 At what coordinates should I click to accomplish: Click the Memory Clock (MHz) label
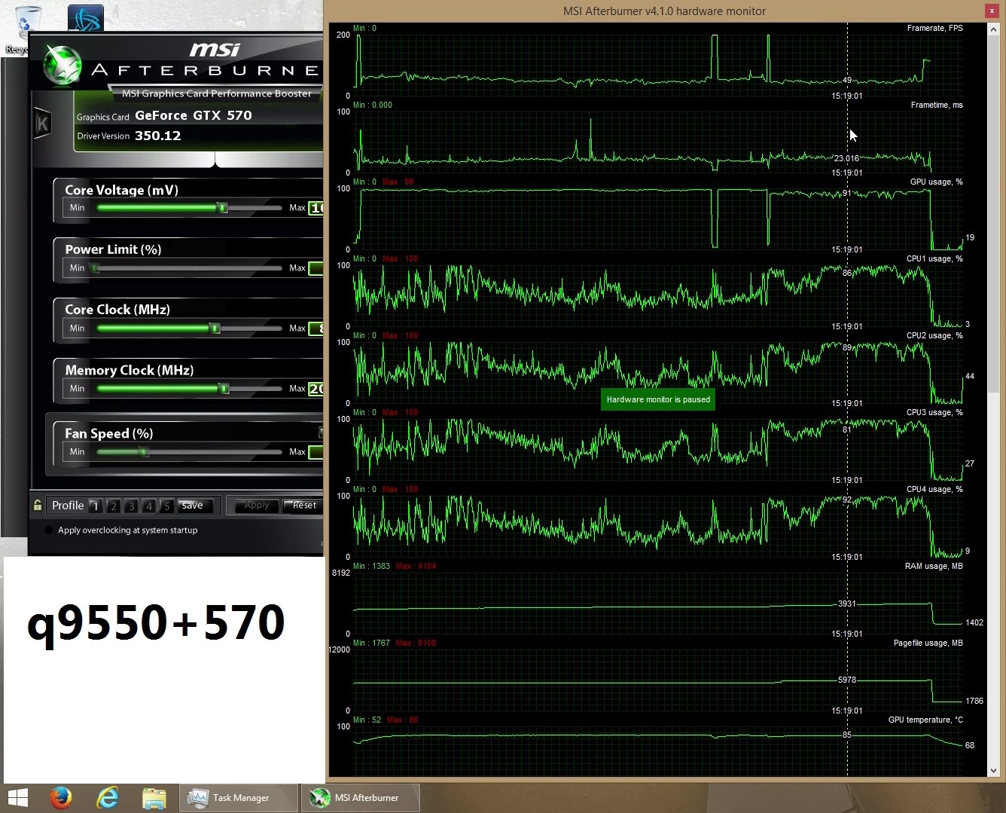click(x=130, y=371)
